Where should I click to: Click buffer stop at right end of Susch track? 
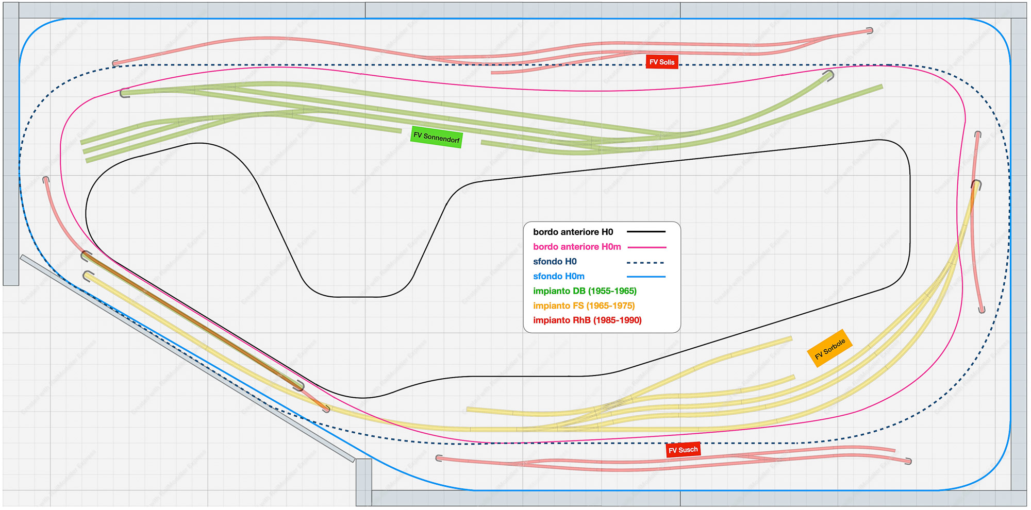point(908,462)
